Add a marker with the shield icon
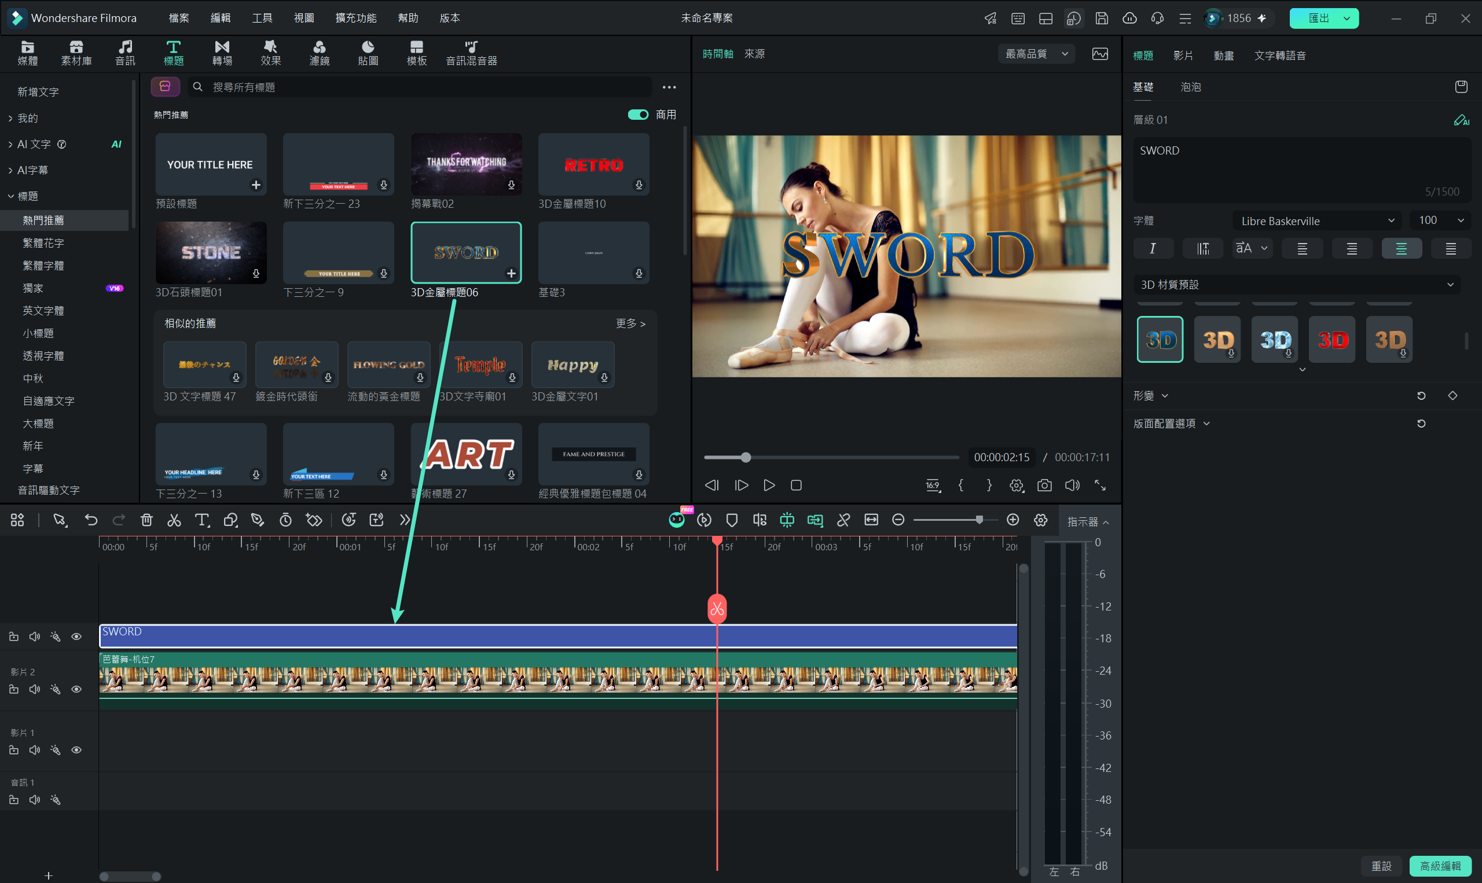Screen dimensions: 1482x883 732,520
